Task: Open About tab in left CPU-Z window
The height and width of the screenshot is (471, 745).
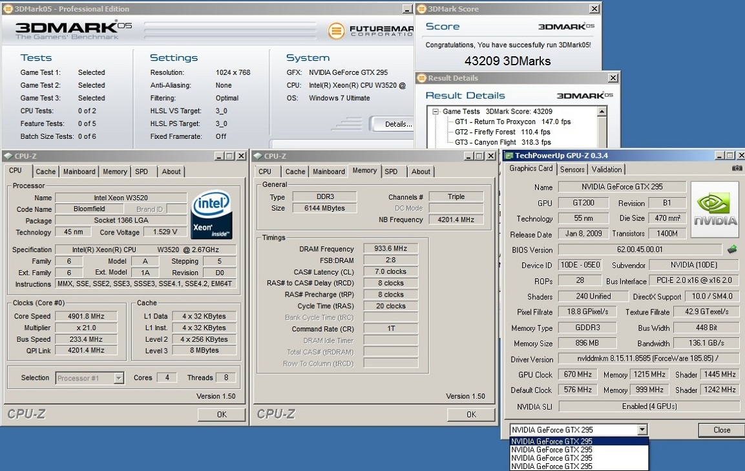Action: click(171, 172)
